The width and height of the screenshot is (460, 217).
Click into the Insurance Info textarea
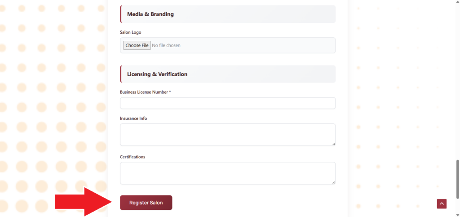coord(227,135)
